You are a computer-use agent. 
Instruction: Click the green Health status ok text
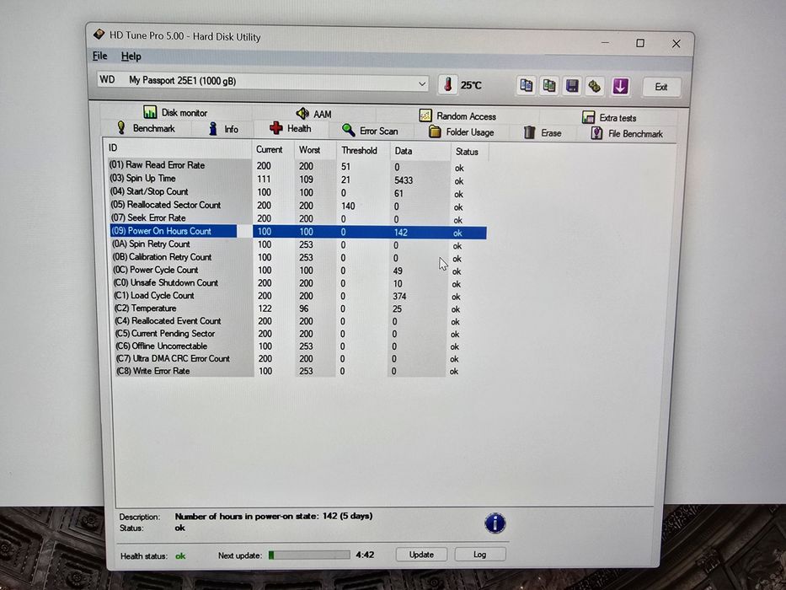coord(180,556)
